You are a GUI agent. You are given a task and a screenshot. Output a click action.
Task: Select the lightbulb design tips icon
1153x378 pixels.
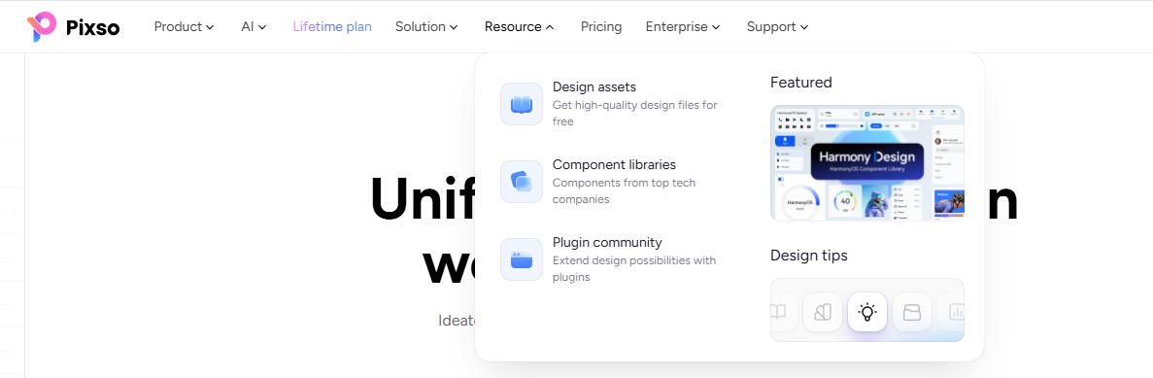867,313
